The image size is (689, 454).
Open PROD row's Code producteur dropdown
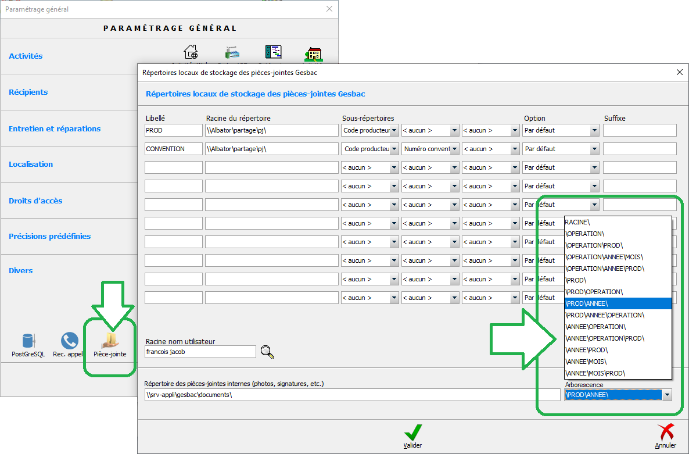click(x=394, y=131)
